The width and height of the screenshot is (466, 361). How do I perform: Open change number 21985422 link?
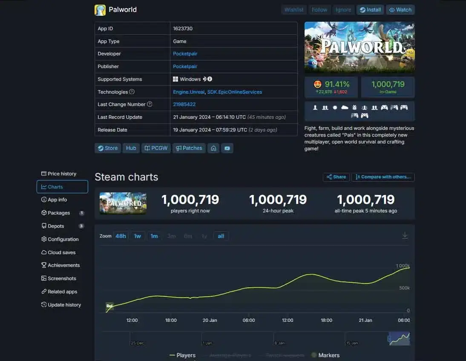coord(184,105)
